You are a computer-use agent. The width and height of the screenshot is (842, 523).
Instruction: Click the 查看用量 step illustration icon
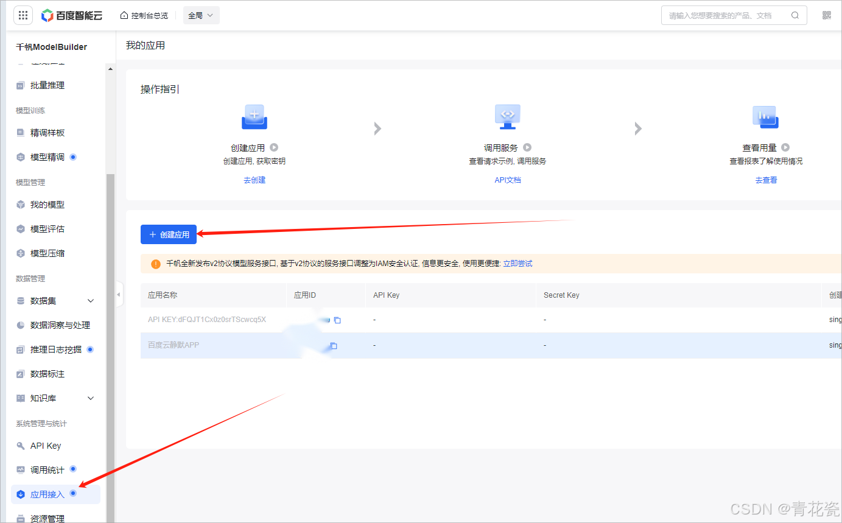coord(766,117)
